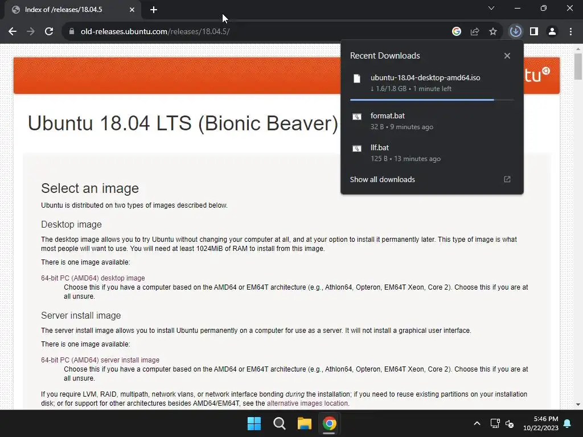
Task: Click the address bar URL
Action: (155, 32)
